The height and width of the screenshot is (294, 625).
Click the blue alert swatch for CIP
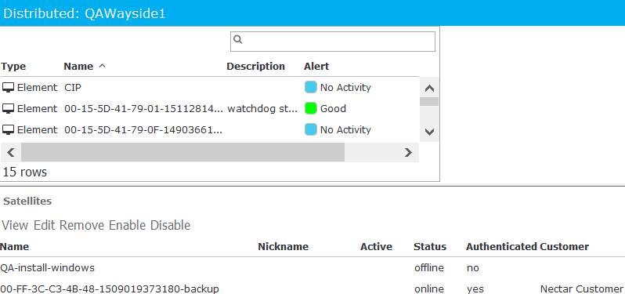tap(311, 87)
